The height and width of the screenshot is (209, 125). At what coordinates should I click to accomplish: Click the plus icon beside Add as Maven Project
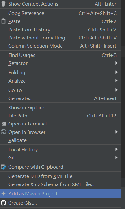click(3, 193)
